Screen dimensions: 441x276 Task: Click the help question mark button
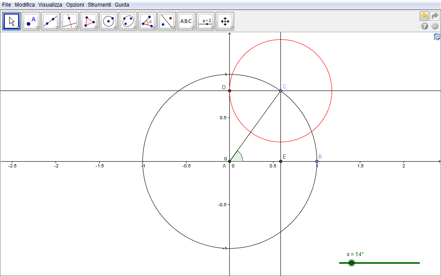click(x=425, y=26)
